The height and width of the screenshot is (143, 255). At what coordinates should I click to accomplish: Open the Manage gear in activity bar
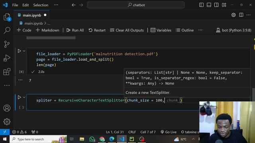tap(7, 122)
